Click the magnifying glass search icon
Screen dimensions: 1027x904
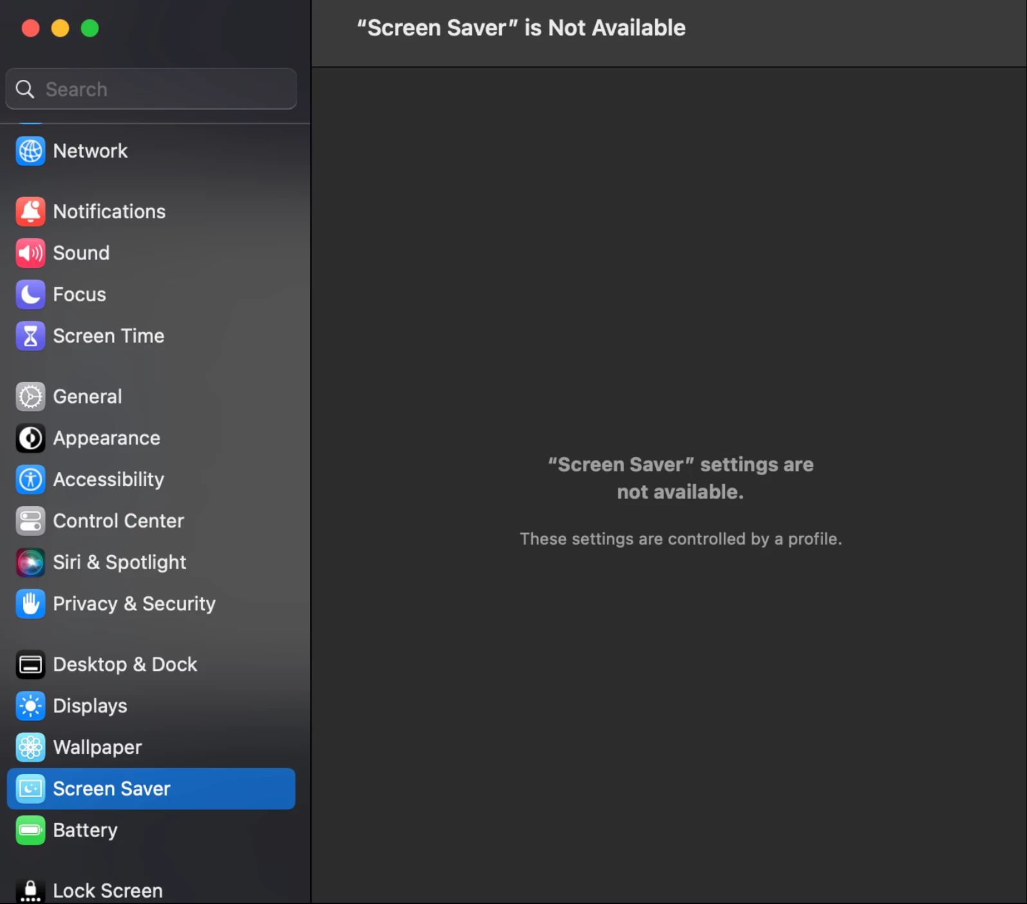[24, 89]
